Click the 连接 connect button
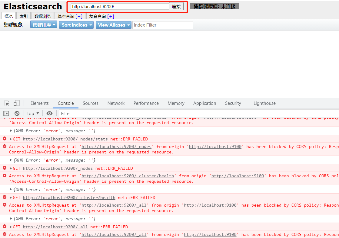This screenshot has width=339, height=238. [176, 6]
